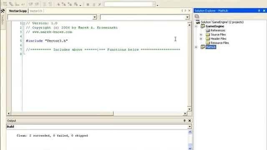Open the toolbar combo box dropdown arrow
The width and height of the screenshot is (267, 150).
154,4
